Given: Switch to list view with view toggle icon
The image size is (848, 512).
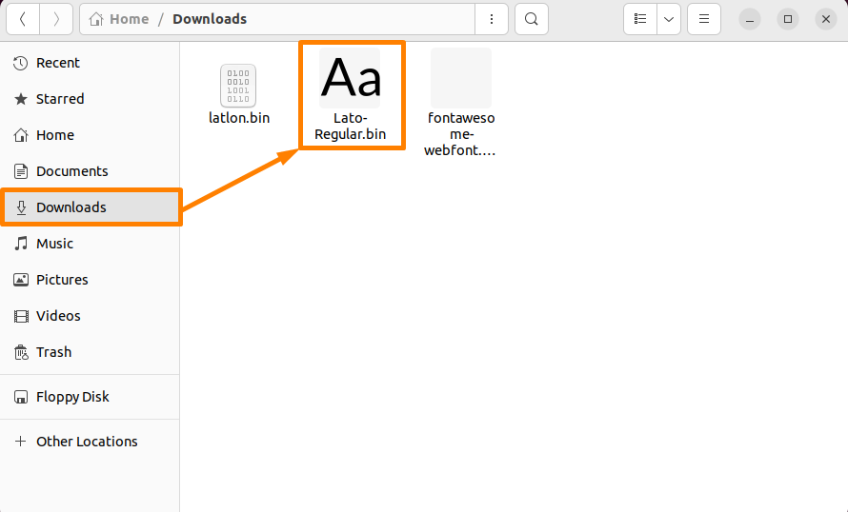Looking at the screenshot, I should click(640, 19).
